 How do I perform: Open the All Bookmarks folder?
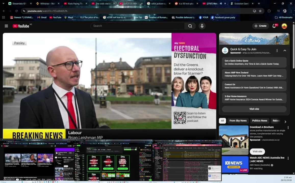(x=284, y=18)
